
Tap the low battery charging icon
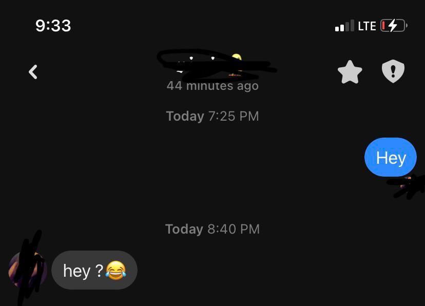tap(394, 26)
